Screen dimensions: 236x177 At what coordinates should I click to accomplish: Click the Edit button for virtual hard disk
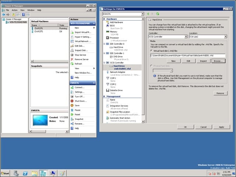188,61
